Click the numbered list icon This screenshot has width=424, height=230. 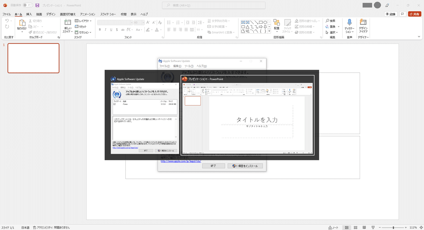[178, 22]
